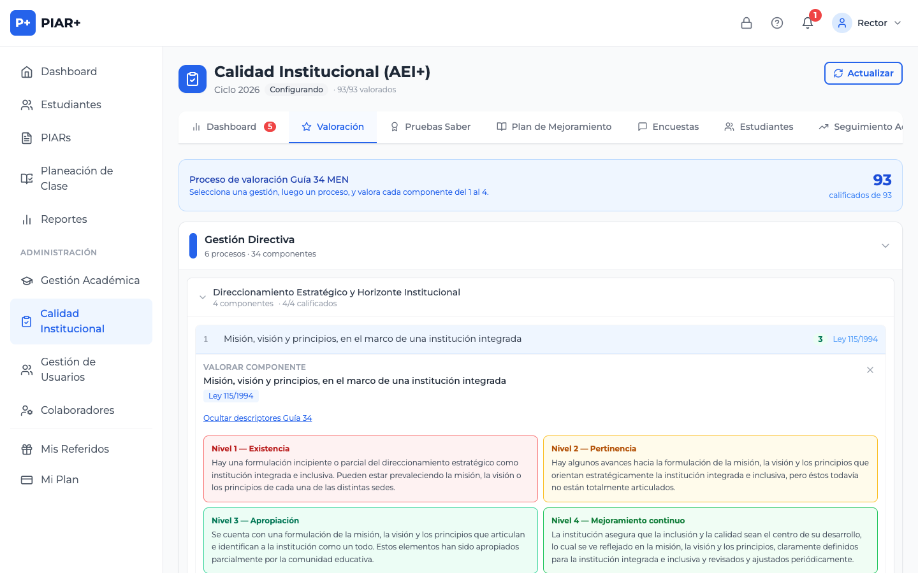Click the Actualizar button
918x573 pixels.
pyautogui.click(x=863, y=73)
